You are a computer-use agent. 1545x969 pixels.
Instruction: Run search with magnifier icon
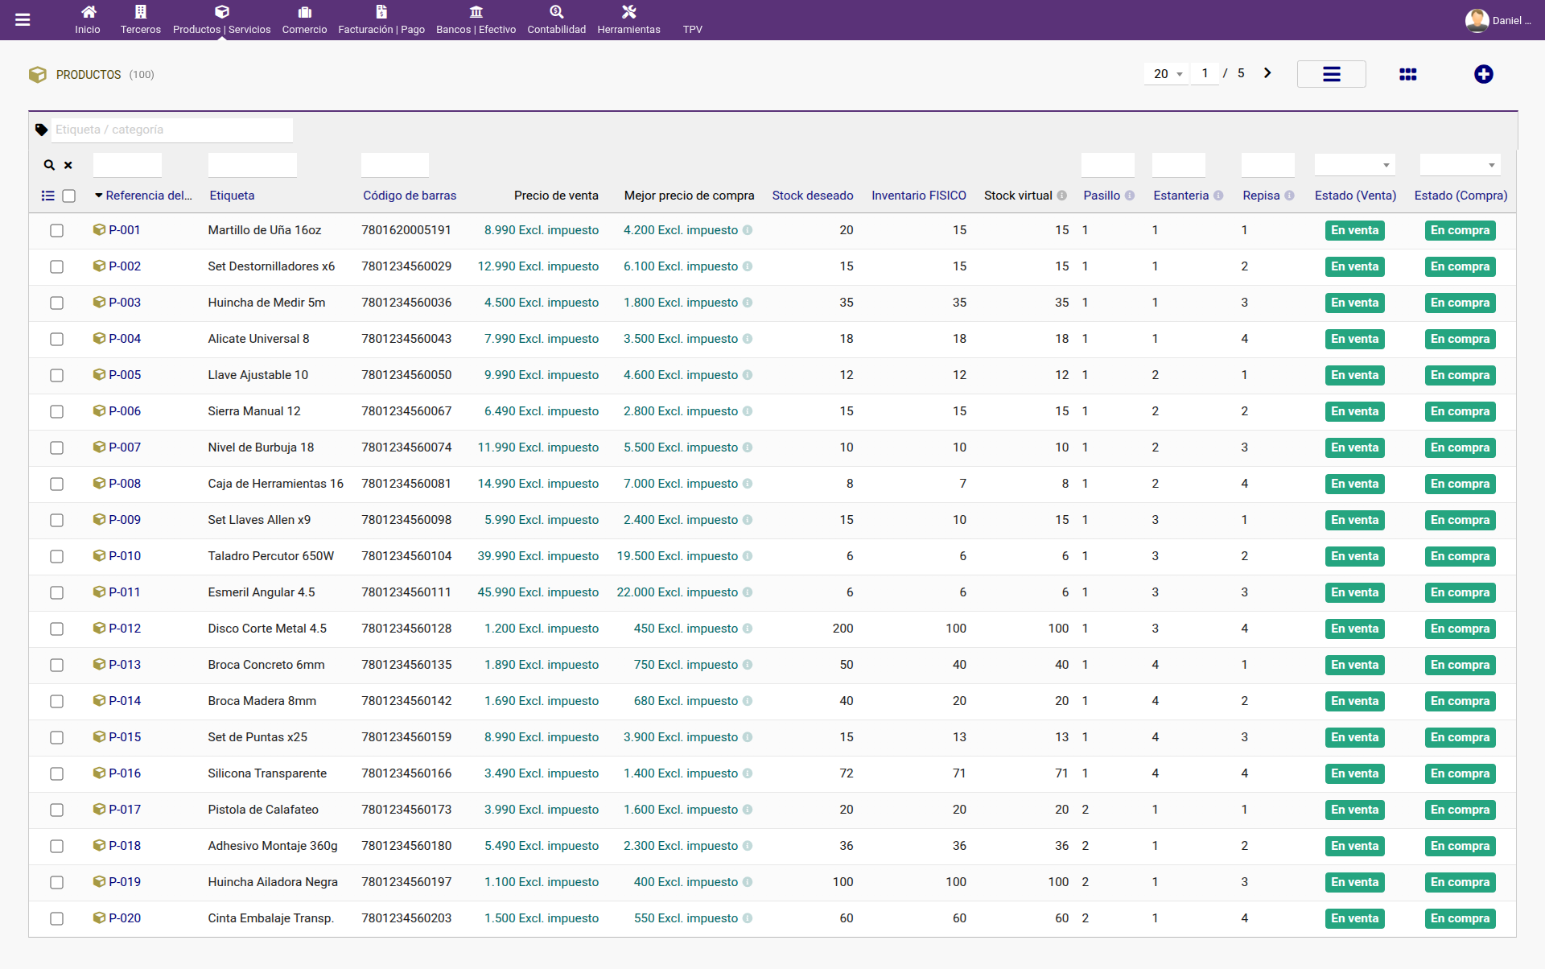tap(49, 165)
